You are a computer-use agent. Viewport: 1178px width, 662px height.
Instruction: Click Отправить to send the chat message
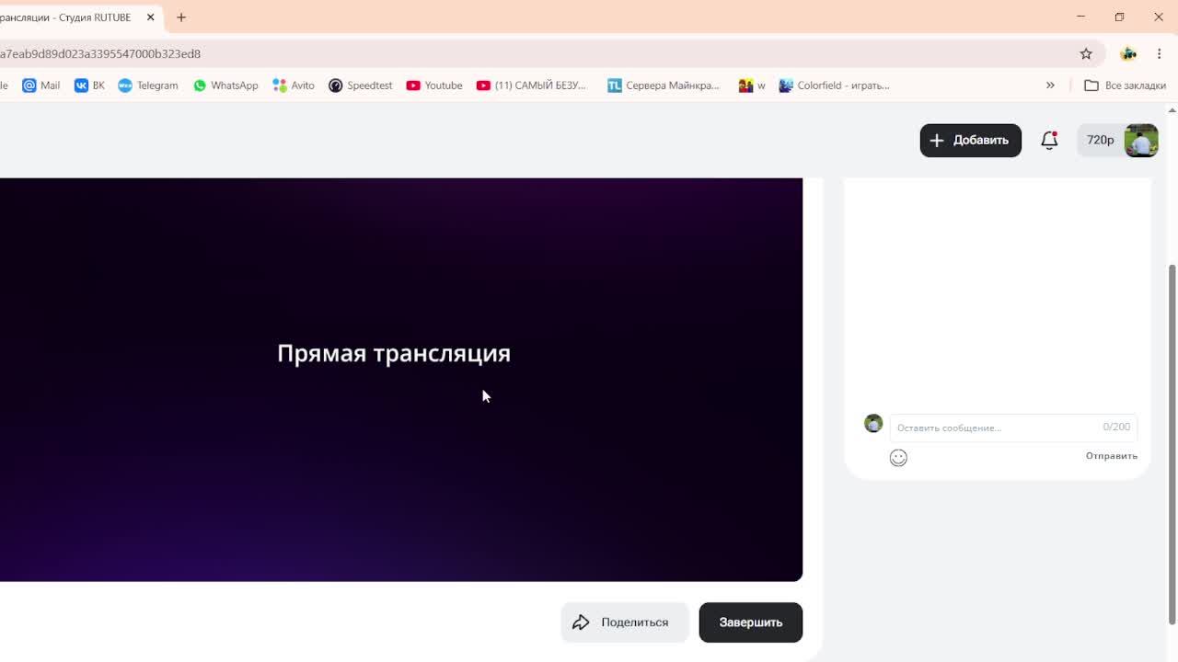1111,456
